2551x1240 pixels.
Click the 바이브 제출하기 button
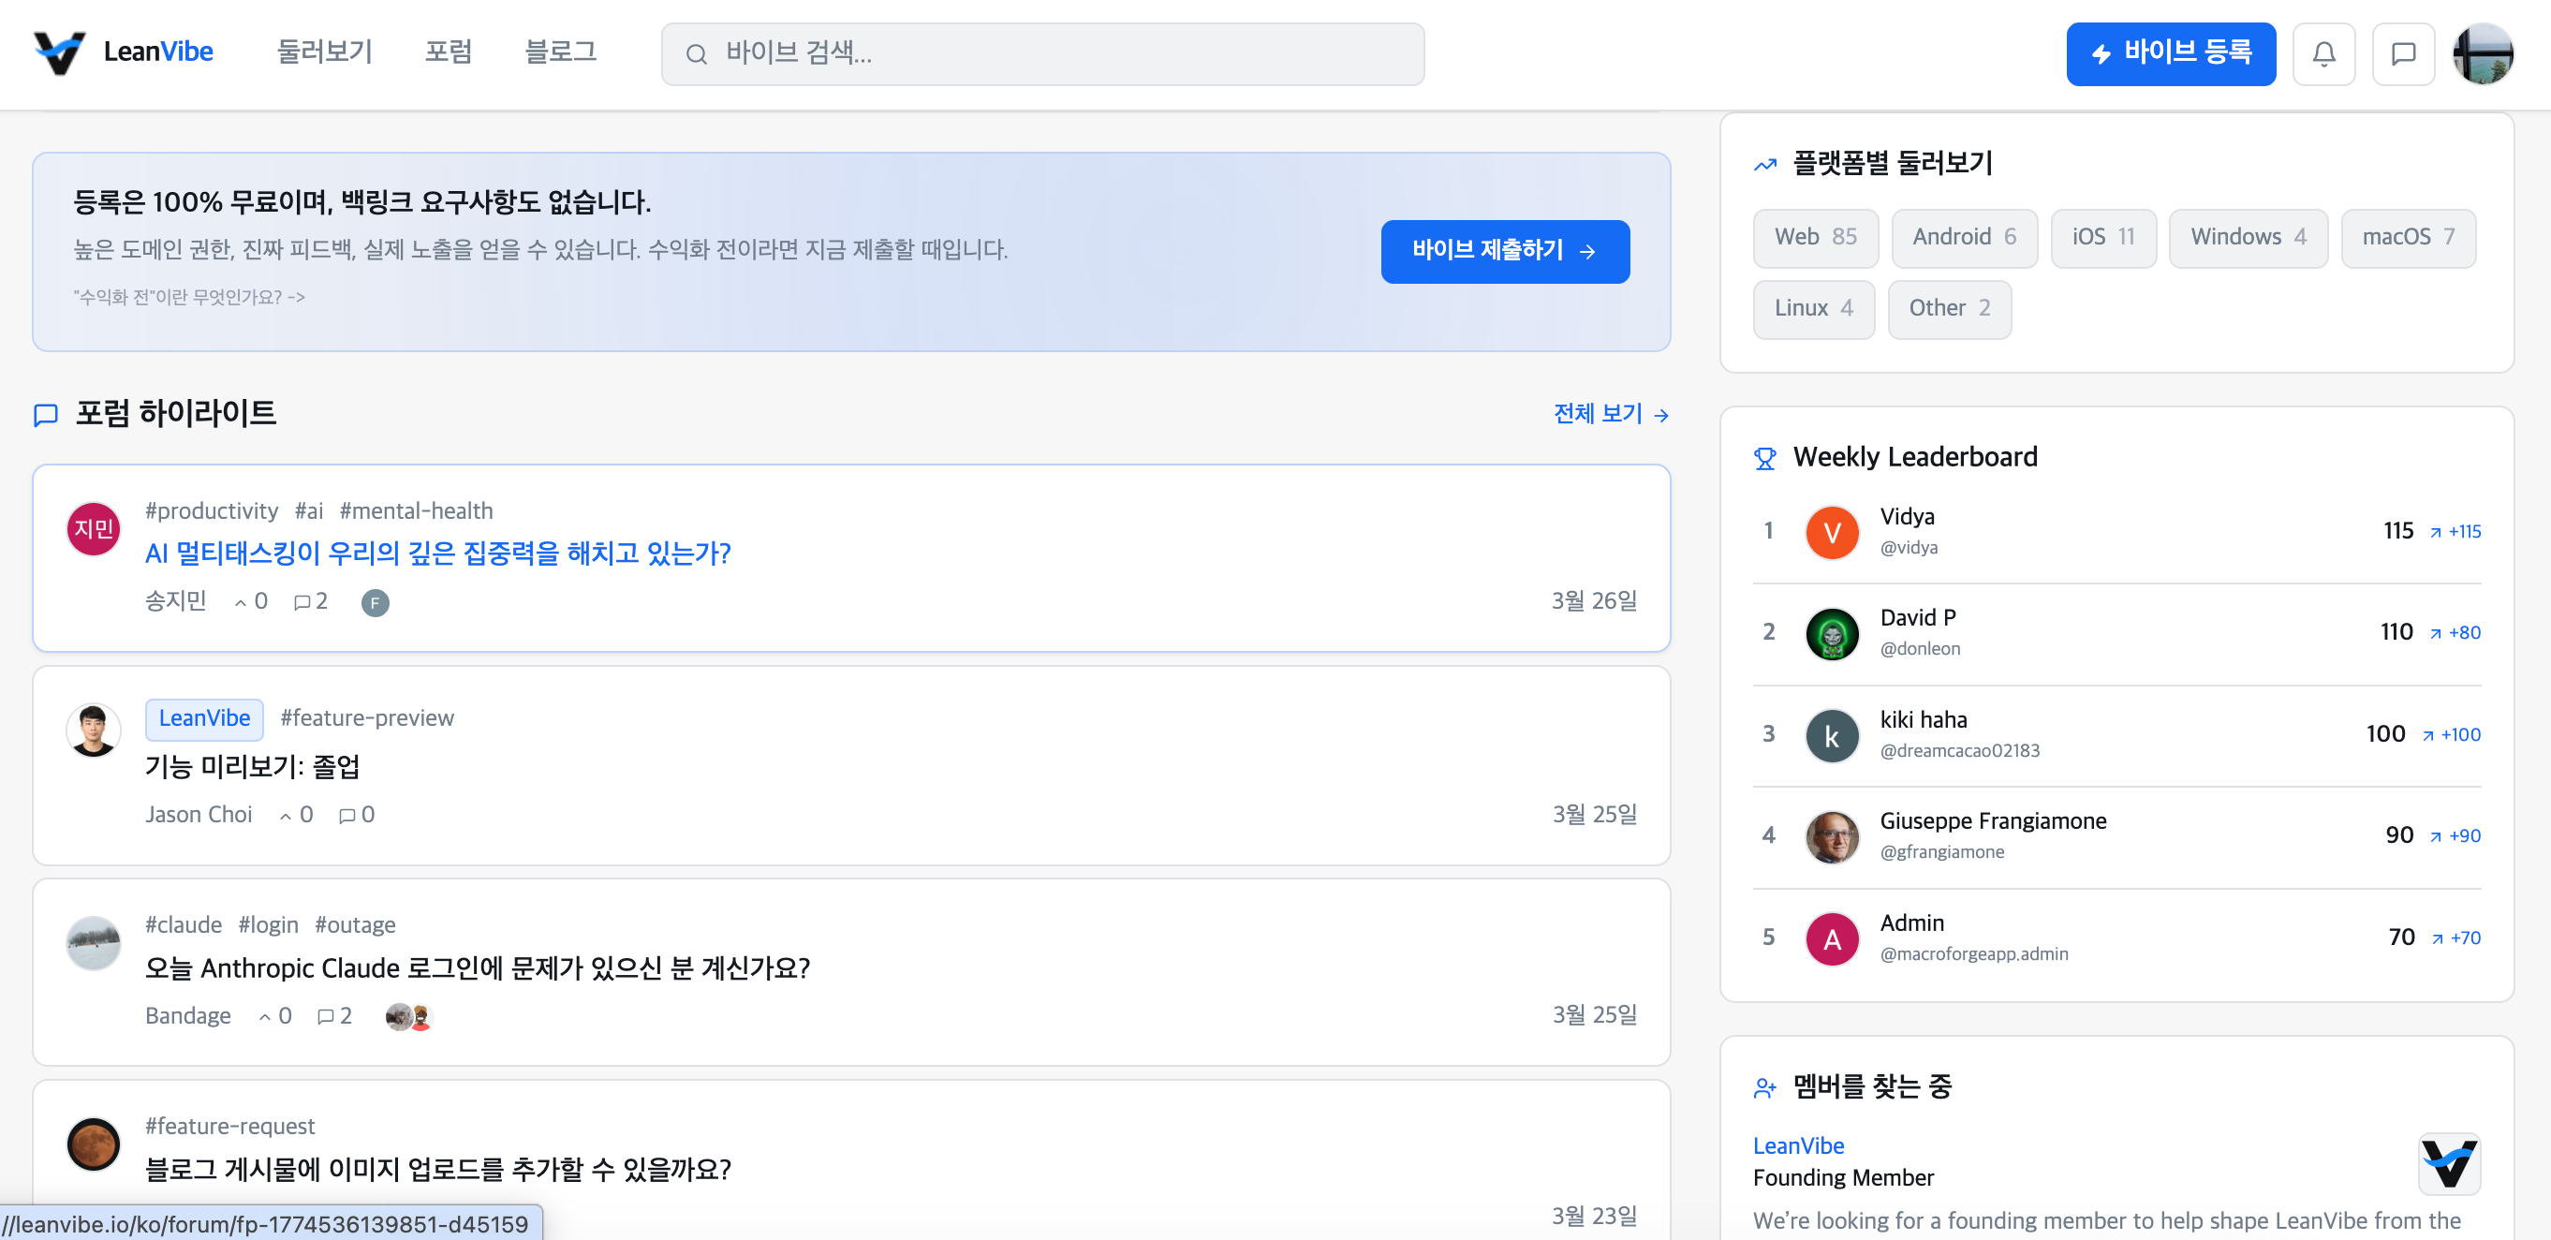(x=1504, y=252)
